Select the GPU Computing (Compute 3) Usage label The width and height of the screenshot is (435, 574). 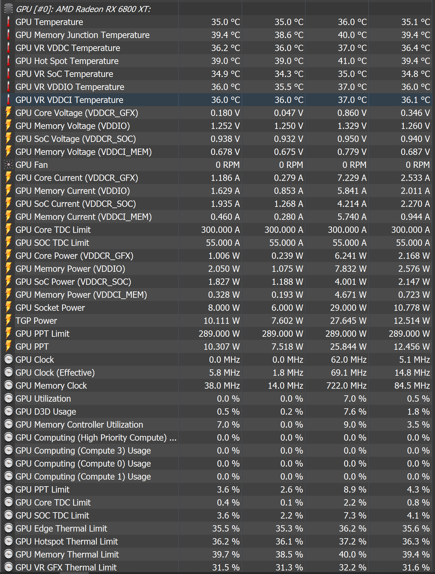coord(83,450)
